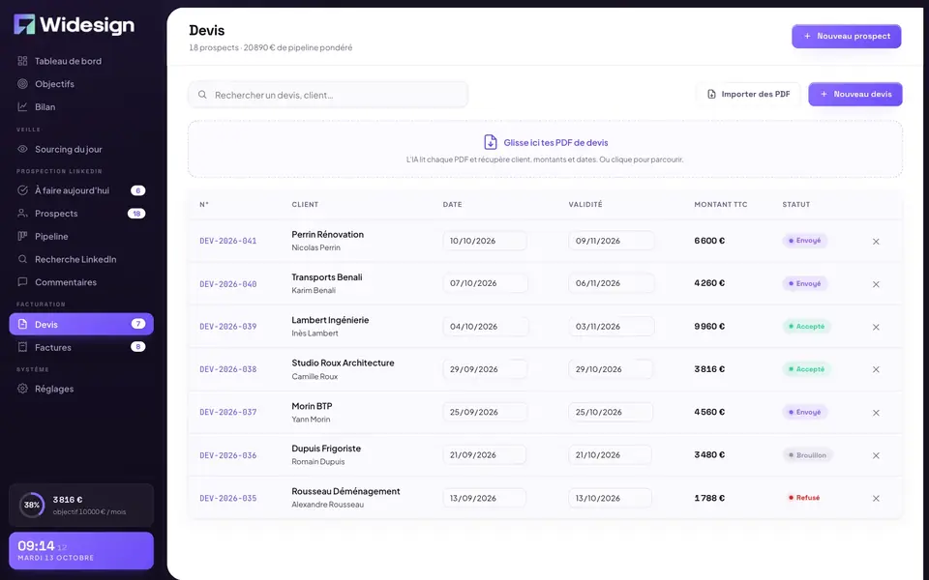Viewport: 929px width, 580px height.
Task: Click the search field Rechercher un devis
Action: coord(328,95)
